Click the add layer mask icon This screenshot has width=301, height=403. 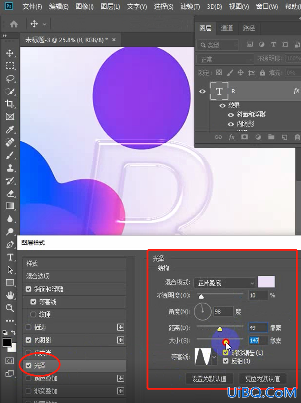point(245,137)
